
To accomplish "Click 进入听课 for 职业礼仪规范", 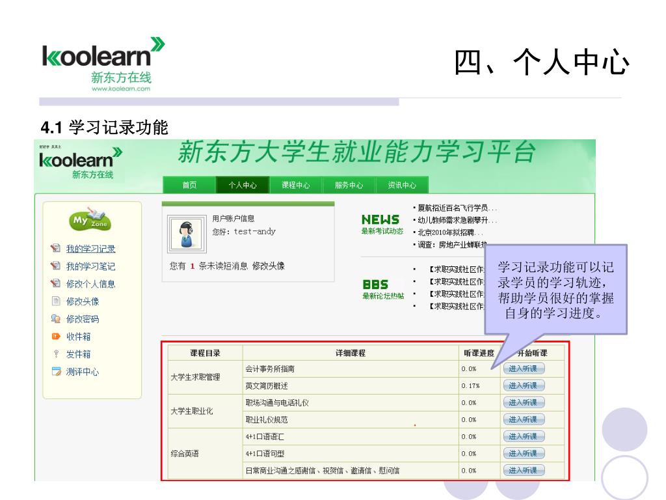I will click(x=524, y=420).
